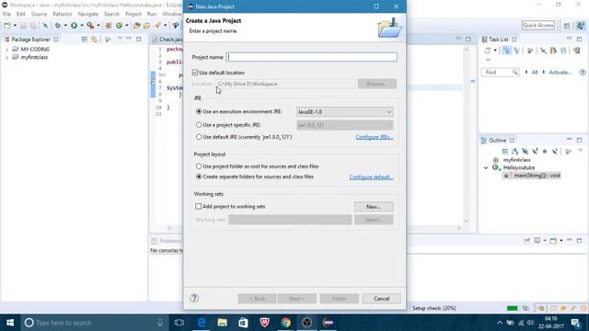The height and width of the screenshot is (331, 589).
Task: Click the green Run button in toolbar
Action: (x=74, y=26)
